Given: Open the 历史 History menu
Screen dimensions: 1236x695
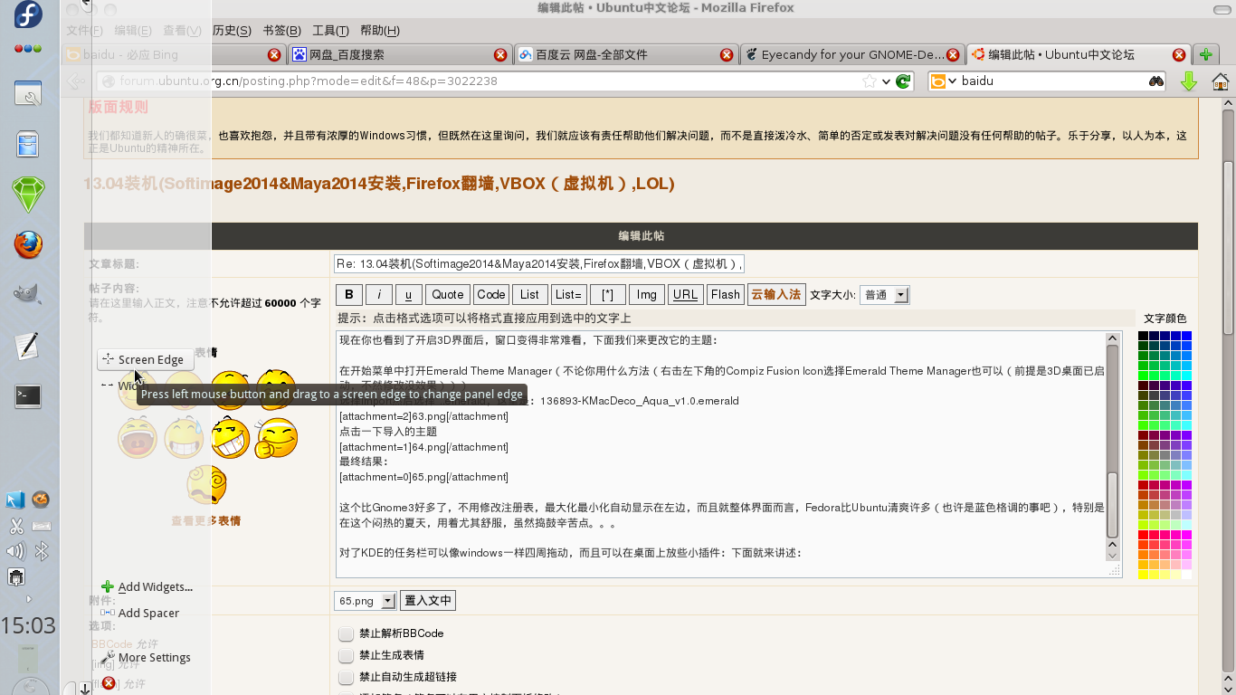Looking at the screenshot, I should pos(232,31).
